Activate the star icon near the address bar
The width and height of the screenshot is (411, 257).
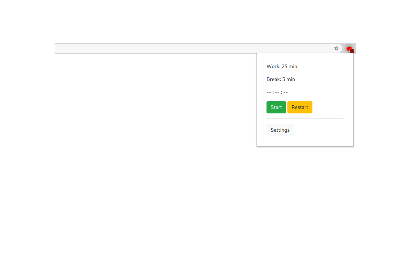(x=336, y=48)
